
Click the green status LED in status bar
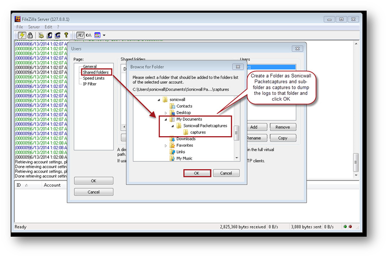(x=345, y=227)
